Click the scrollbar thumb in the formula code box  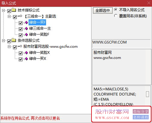147,94
